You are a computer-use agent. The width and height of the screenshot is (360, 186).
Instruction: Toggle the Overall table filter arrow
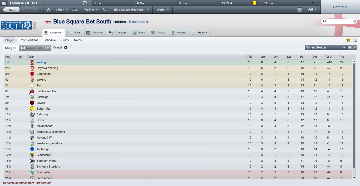click(66, 48)
